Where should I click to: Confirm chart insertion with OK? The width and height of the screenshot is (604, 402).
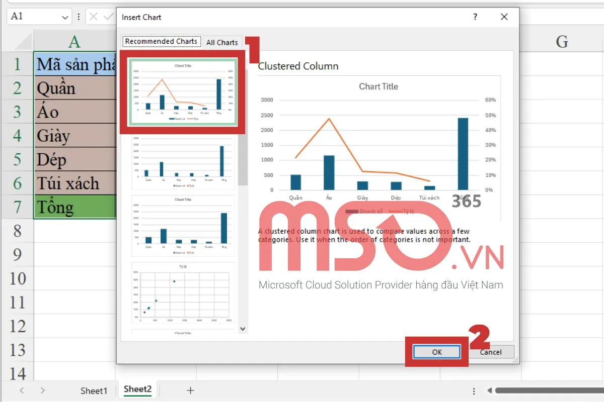[436, 352]
